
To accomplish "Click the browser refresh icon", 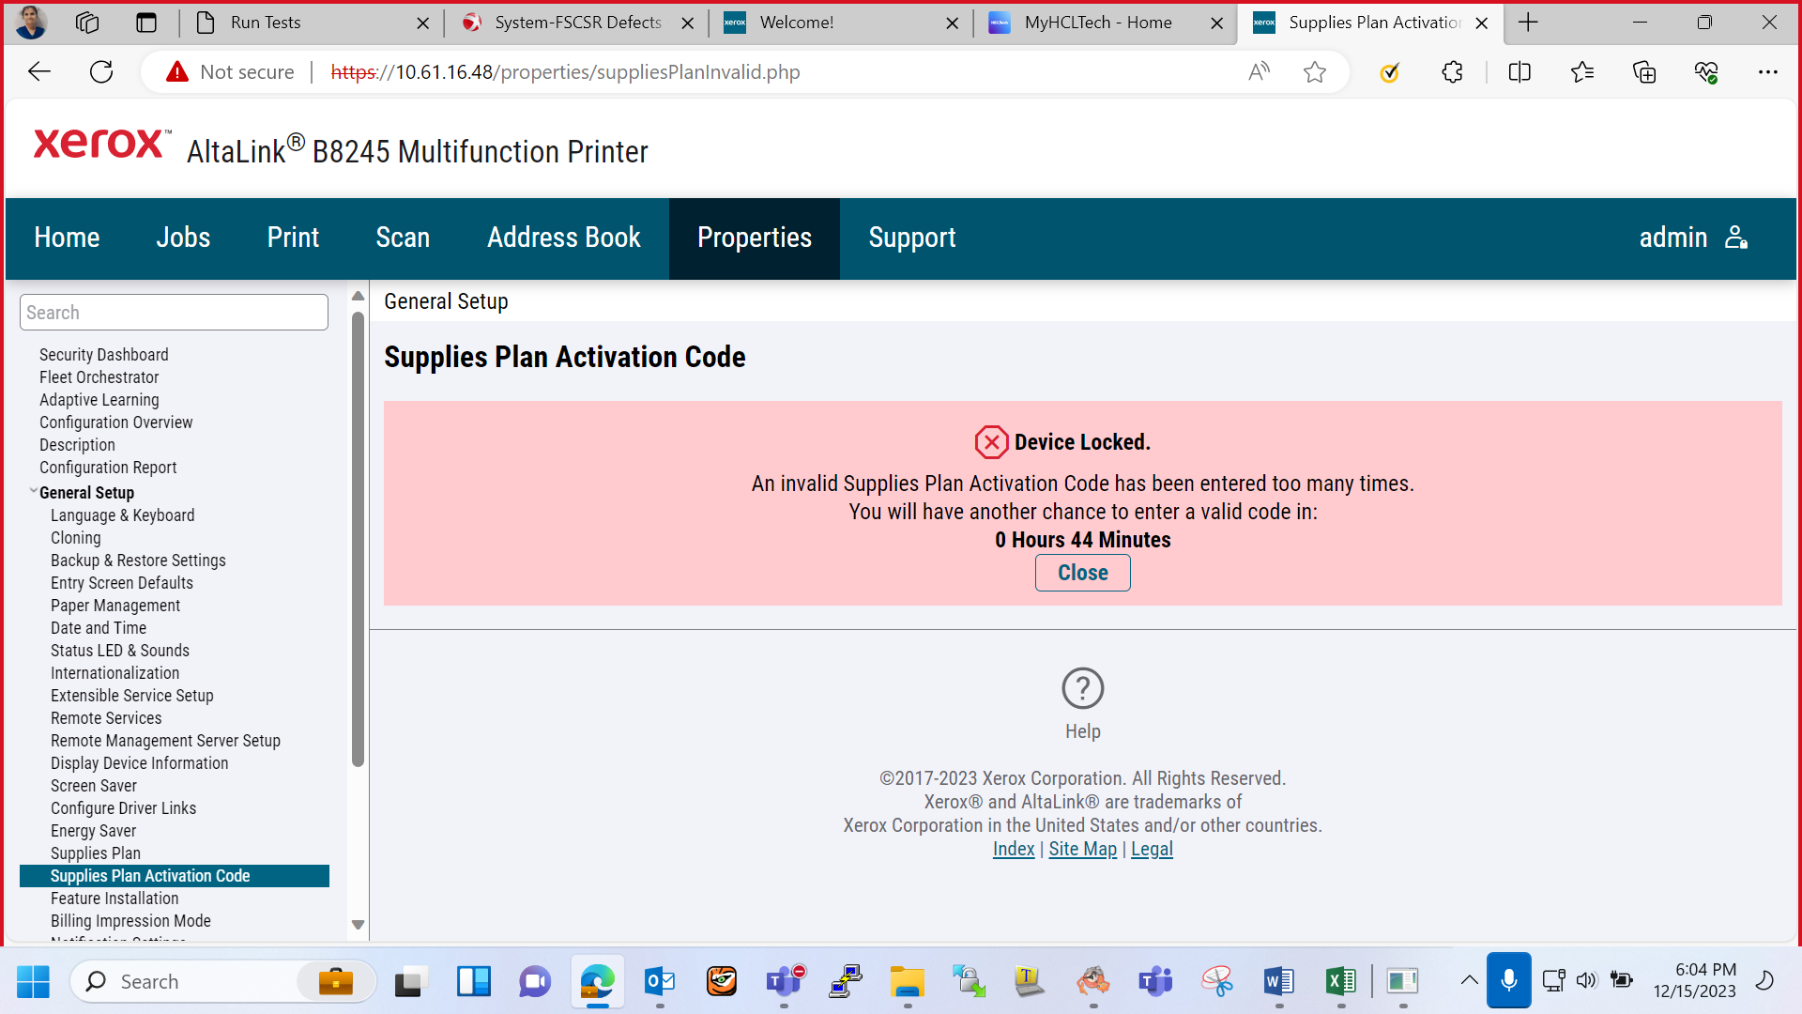I will [x=101, y=72].
